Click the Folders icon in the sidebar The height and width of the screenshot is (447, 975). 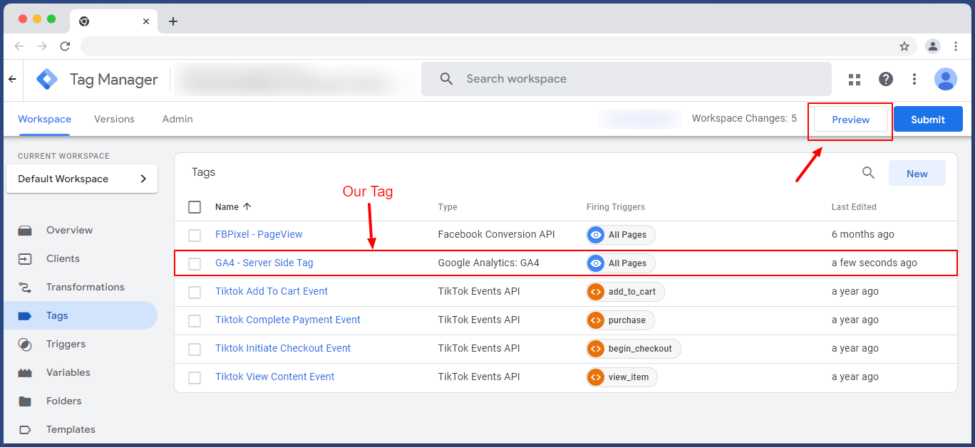[x=25, y=401]
